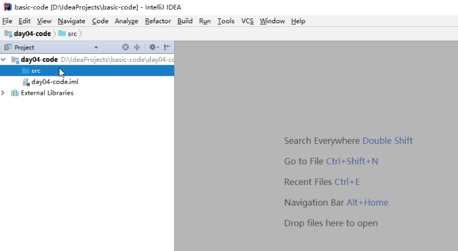The height and width of the screenshot is (251, 458).
Task: Click the Drop files here to open text
Action: point(331,223)
